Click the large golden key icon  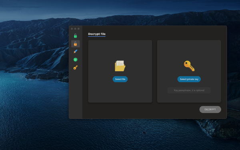point(189,66)
